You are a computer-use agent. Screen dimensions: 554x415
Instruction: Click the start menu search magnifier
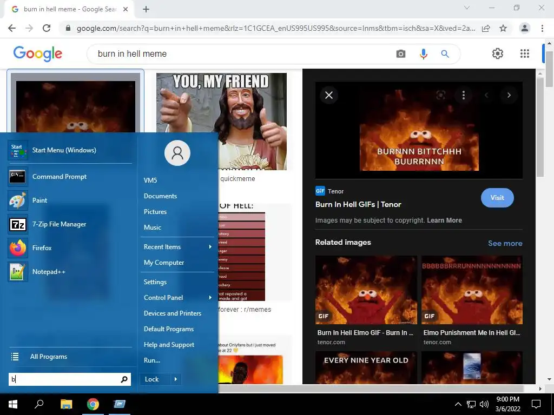pyautogui.click(x=124, y=379)
